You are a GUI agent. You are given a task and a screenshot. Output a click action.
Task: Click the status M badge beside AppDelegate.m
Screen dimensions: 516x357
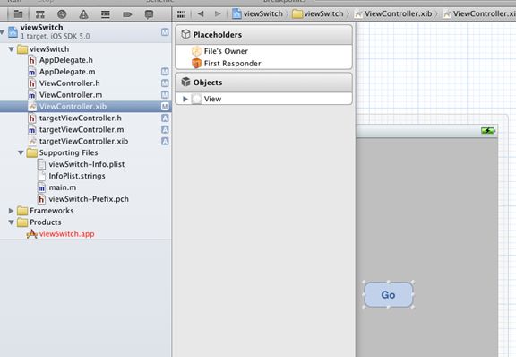(x=165, y=72)
